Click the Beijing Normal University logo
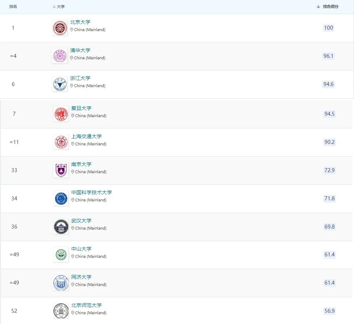354x324 pixels. (x=61, y=311)
